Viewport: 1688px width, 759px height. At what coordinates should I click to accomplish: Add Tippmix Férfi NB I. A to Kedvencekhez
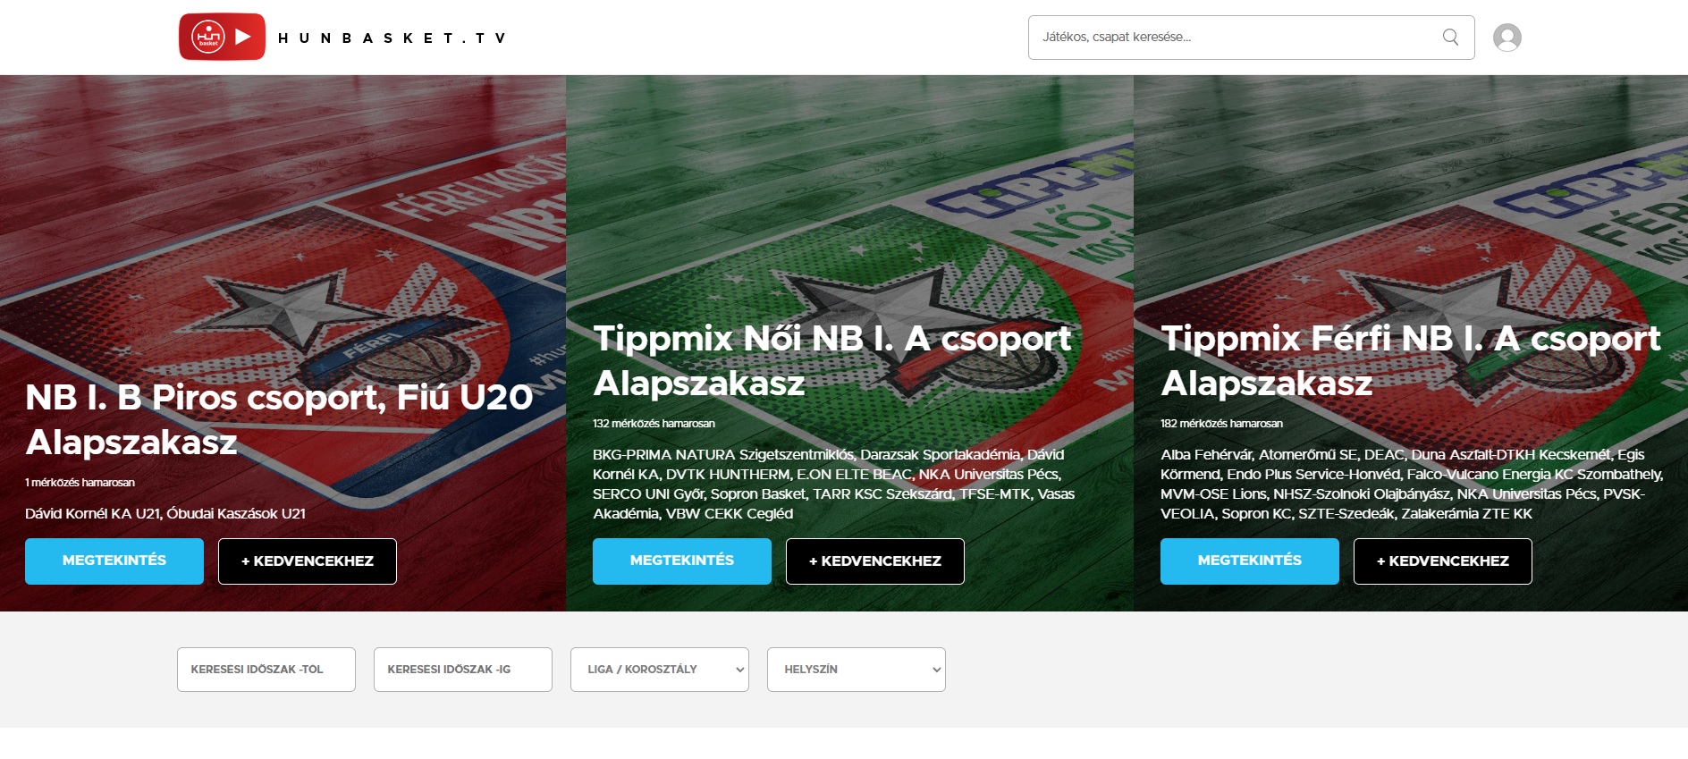pyautogui.click(x=1443, y=561)
